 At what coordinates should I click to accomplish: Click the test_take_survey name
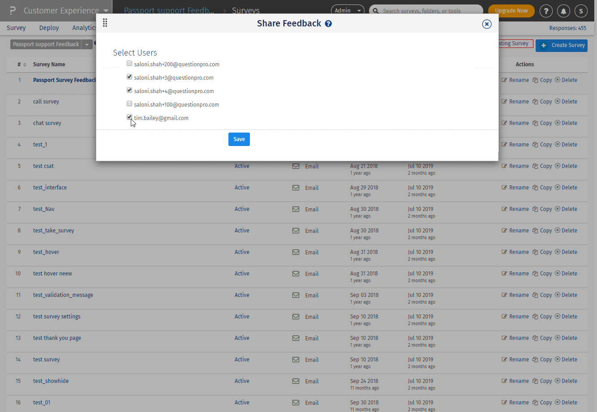[54, 231]
